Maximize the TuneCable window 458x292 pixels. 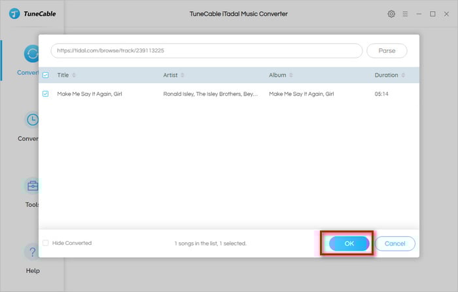point(432,14)
